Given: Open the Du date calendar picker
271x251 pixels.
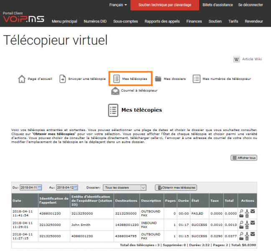Looking at the screenshot, I should [x=39, y=187].
